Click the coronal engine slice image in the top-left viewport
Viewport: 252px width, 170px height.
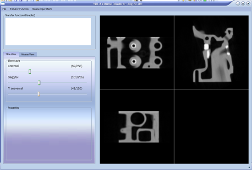point(135,53)
